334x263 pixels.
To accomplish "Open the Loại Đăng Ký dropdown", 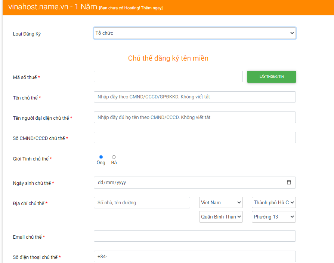I will click(195, 33).
